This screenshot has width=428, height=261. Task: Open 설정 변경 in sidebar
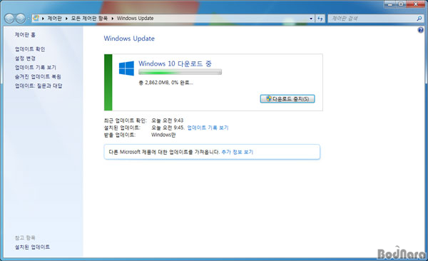(25, 58)
